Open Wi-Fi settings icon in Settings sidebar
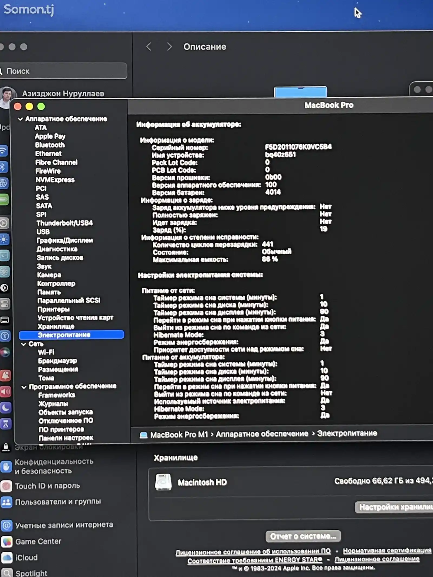 tap(4, 151)
